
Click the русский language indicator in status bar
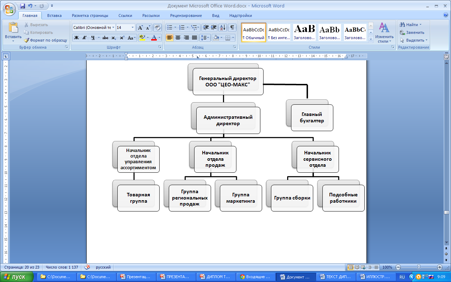coord(103,267)
